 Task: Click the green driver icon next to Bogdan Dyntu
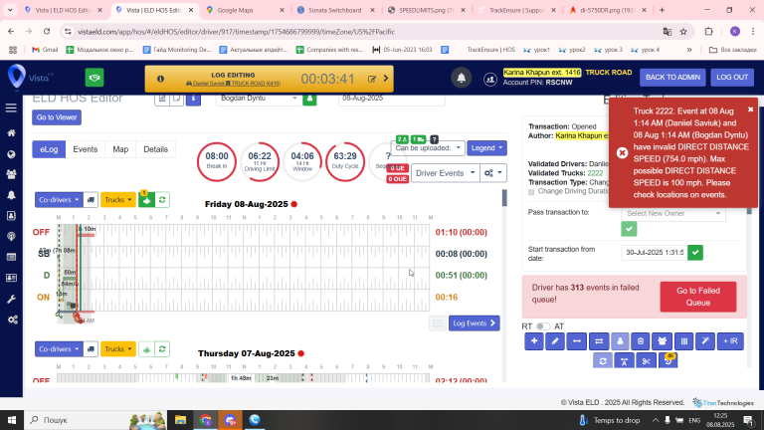(x=309, y=99)
